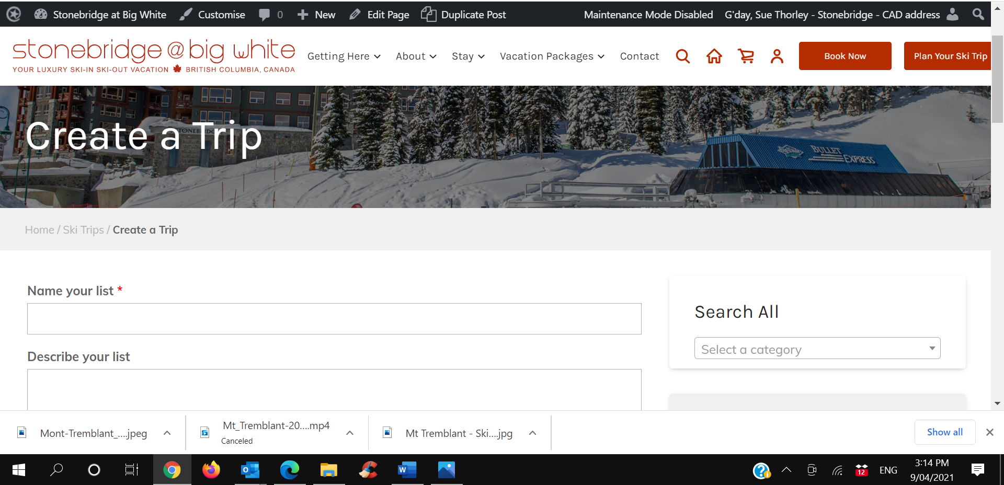Expand options for Mont-Tremblant jpeg download
Screen dimensions: 1004x485
(x=167, y=433)
